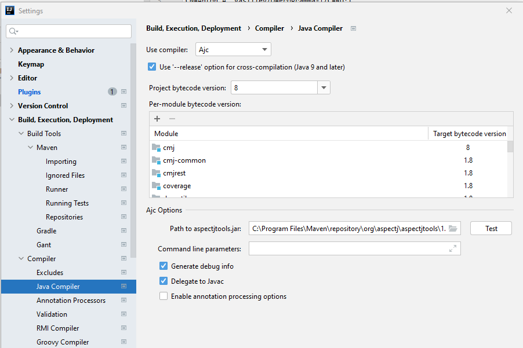Click the search magnifier icon
Image resolution: width=523 pixels, height=348 pixels.
pyautogui.click(x=13, y=31)
